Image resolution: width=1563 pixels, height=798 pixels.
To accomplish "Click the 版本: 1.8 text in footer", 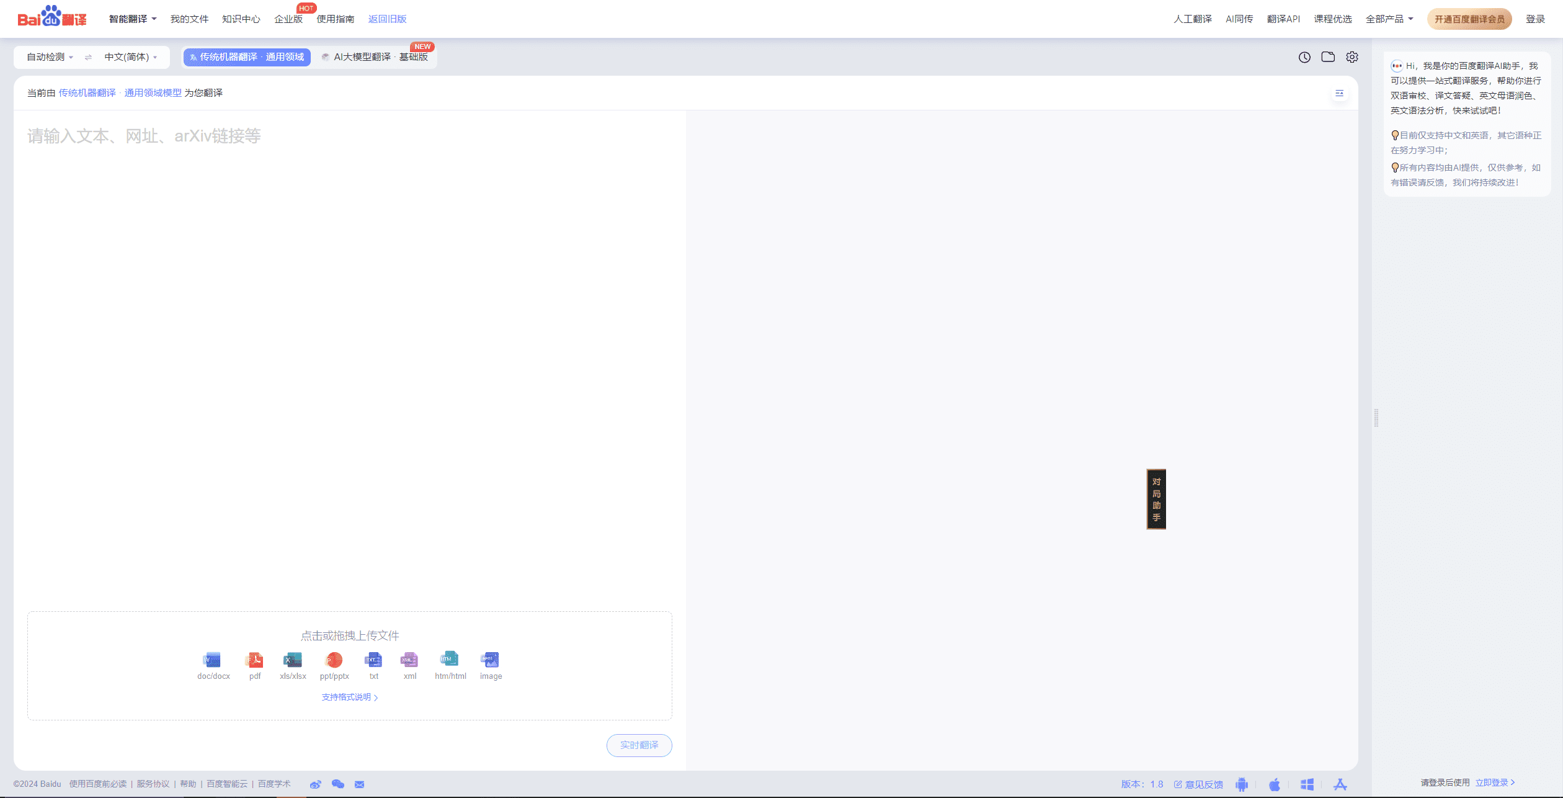I will [x=1142, y=784].
